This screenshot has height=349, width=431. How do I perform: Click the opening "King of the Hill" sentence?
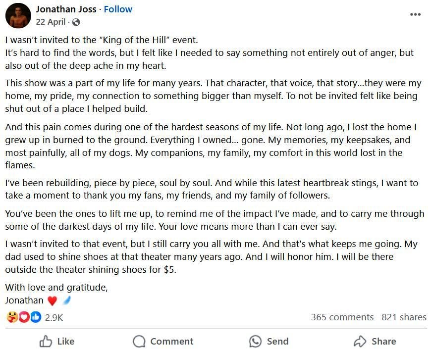click(x=102, y=40)
